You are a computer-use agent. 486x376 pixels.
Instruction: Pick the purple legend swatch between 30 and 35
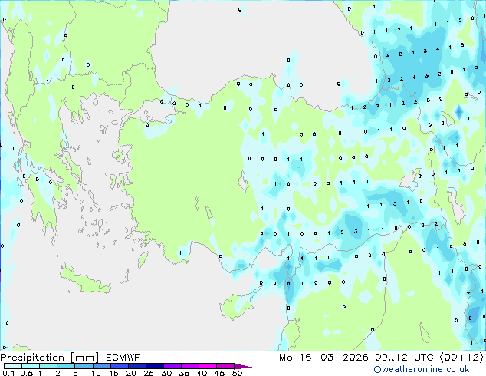(x=172, y=366)
